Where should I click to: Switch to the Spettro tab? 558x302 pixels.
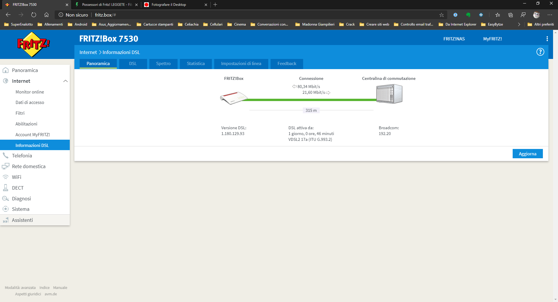163,64
